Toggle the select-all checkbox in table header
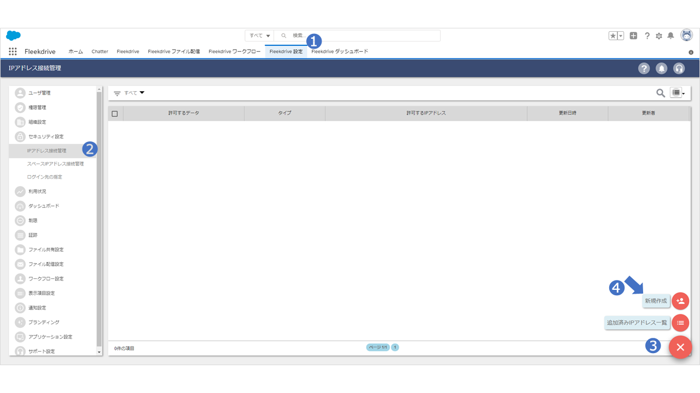Viewport: 700px width, 393px height. tap(115, 114)
